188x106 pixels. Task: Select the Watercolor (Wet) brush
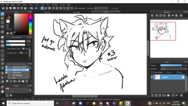[x=17, y=67]
